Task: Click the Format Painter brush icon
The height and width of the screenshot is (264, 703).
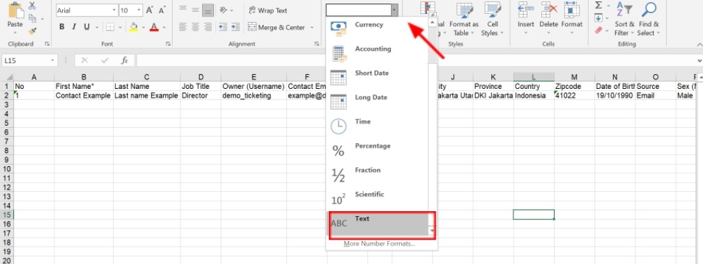Action: click(32, 31)
